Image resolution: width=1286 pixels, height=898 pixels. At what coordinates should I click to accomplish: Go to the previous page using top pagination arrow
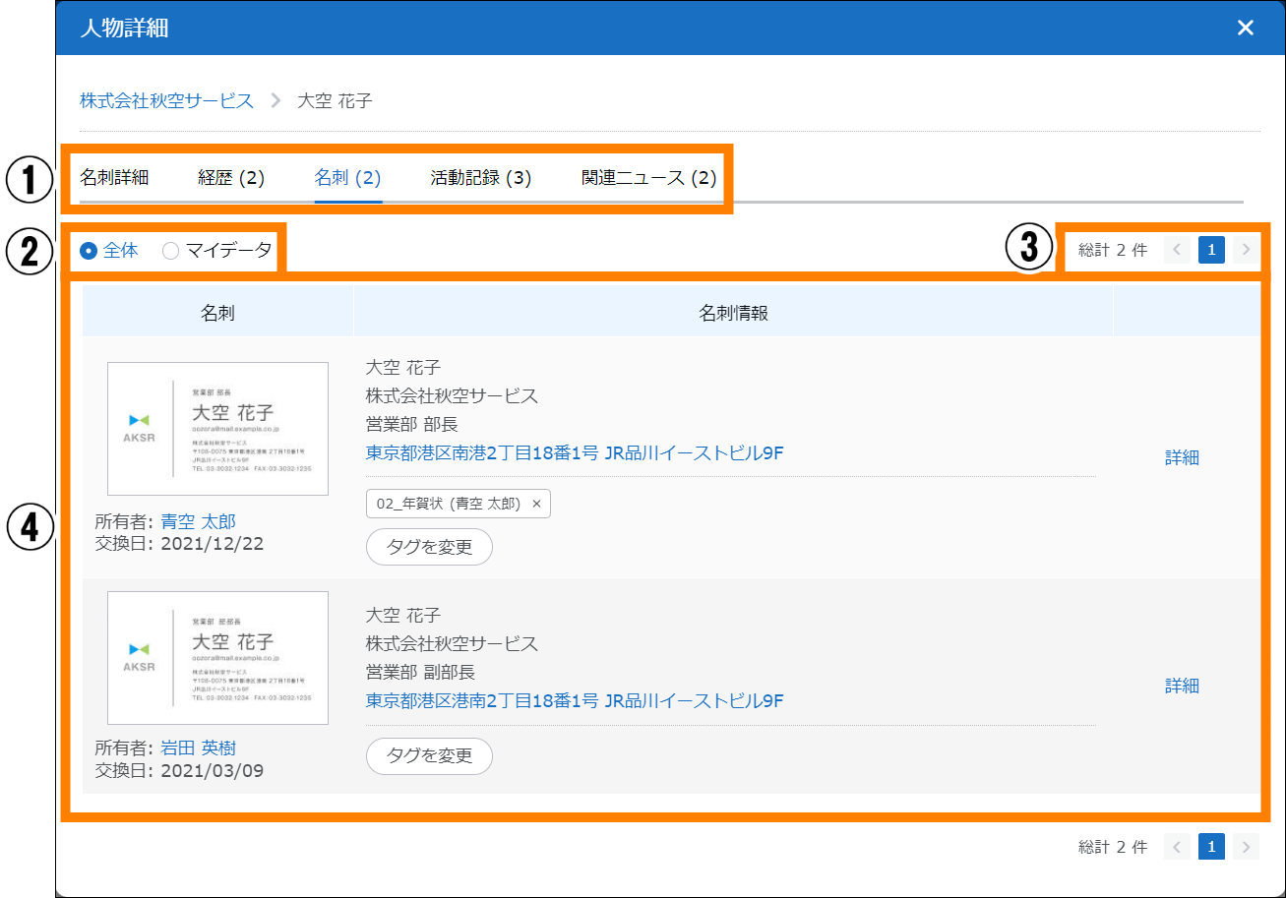click(x=1177, y=251)
